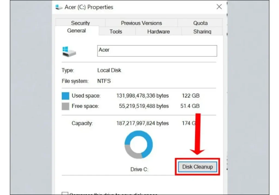Click '55,219,519,488 bytes' free space value

click(144, 106)
